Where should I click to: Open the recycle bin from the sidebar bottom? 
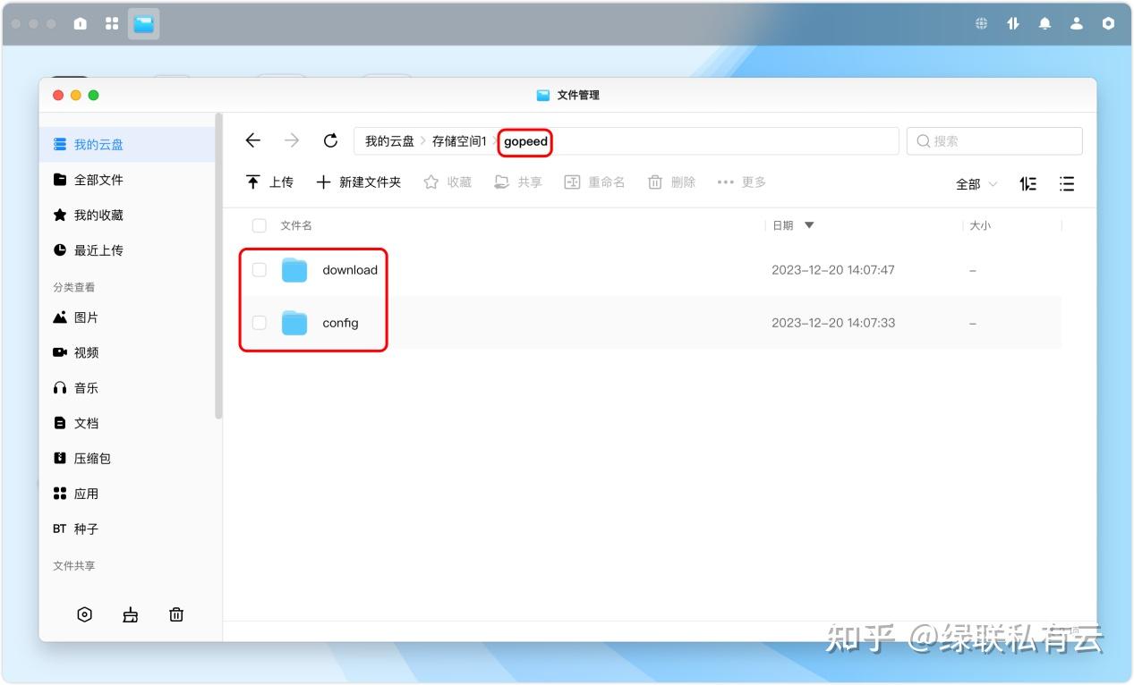176,614
